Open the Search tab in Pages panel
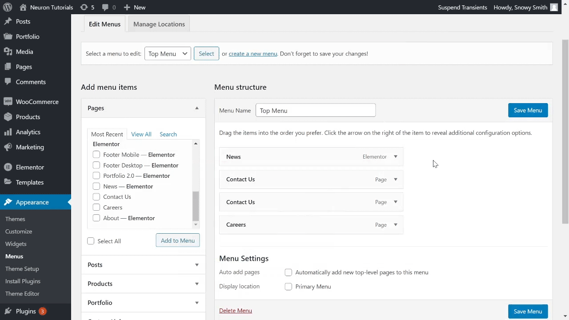The width and height of the screenshot is (569, 320). pos(168,134)
